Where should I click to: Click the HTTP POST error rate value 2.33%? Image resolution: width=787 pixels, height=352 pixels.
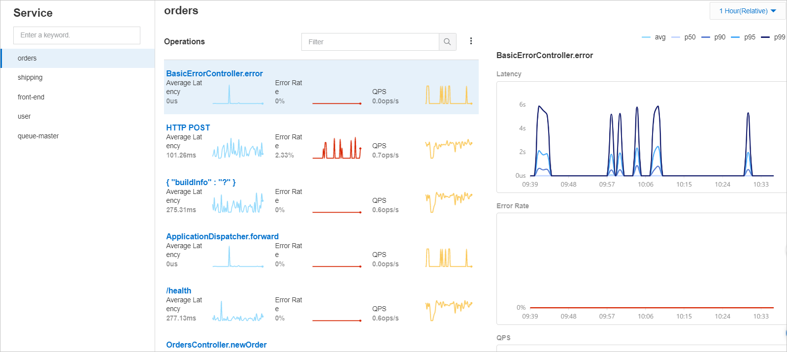pos(284,155)
